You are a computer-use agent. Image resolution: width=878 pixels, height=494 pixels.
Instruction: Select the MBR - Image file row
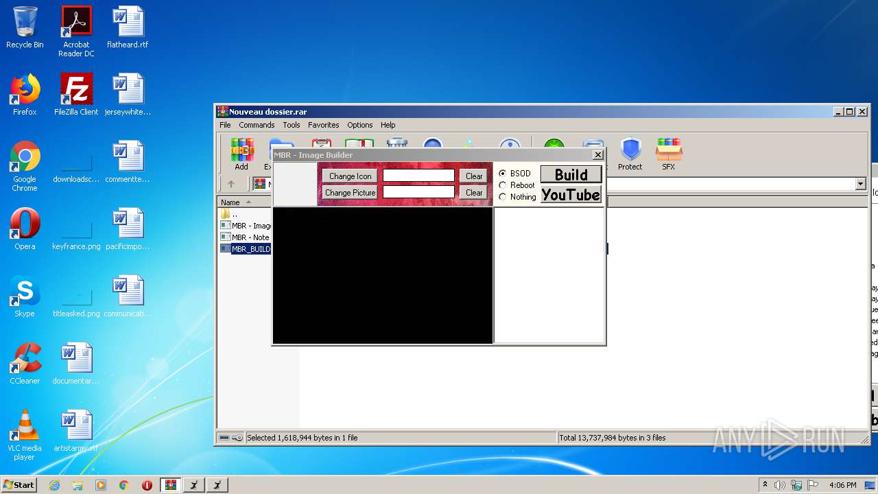246,226
